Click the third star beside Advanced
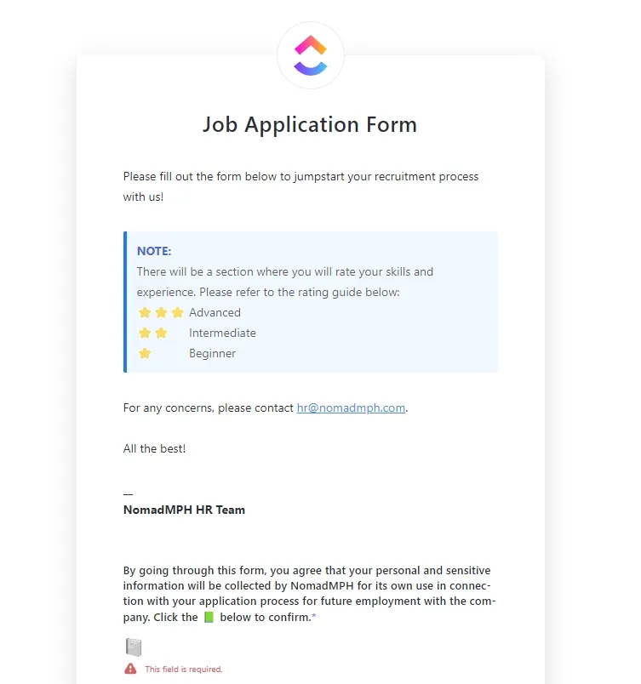 [177, 312]
